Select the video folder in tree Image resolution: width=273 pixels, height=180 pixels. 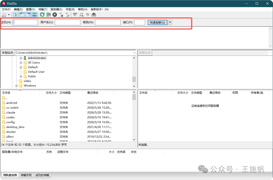pos(27,81)
